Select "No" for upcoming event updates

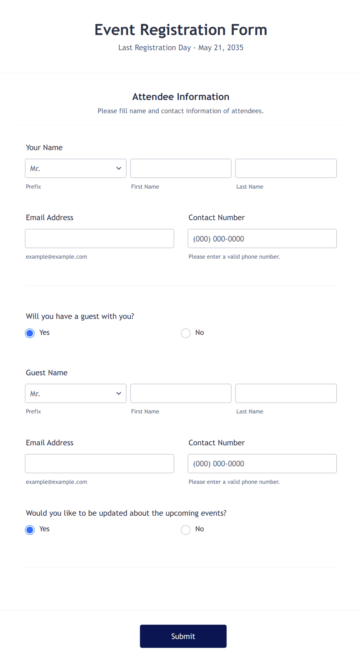pos(186,530)
